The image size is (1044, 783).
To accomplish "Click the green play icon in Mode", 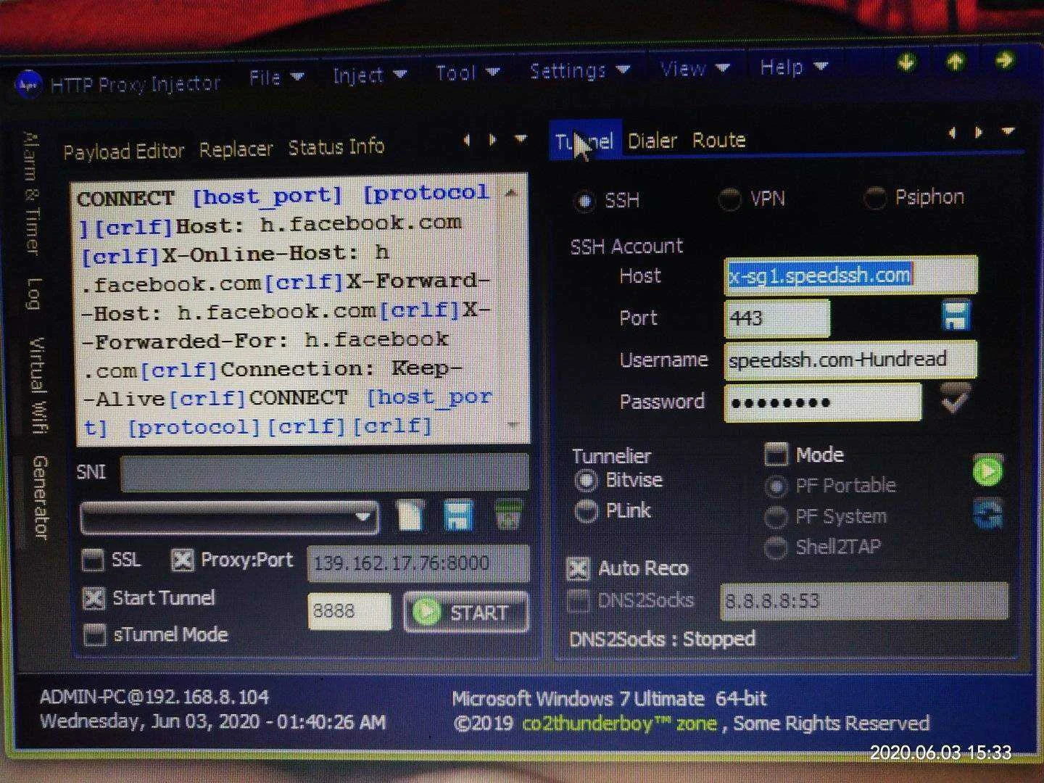I will (x=987, y=472).
